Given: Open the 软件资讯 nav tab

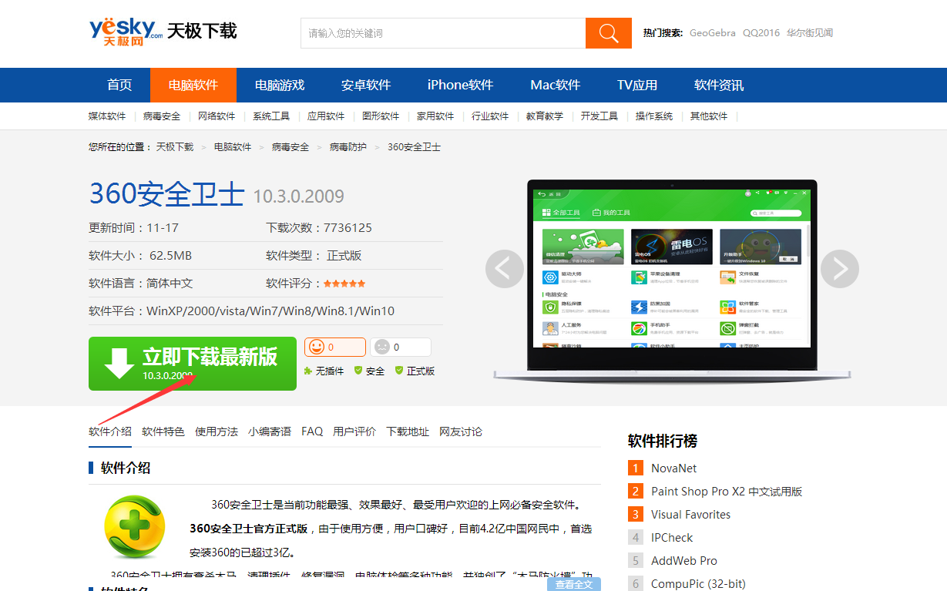Looking at the screenshot, I should pos(719,85).
